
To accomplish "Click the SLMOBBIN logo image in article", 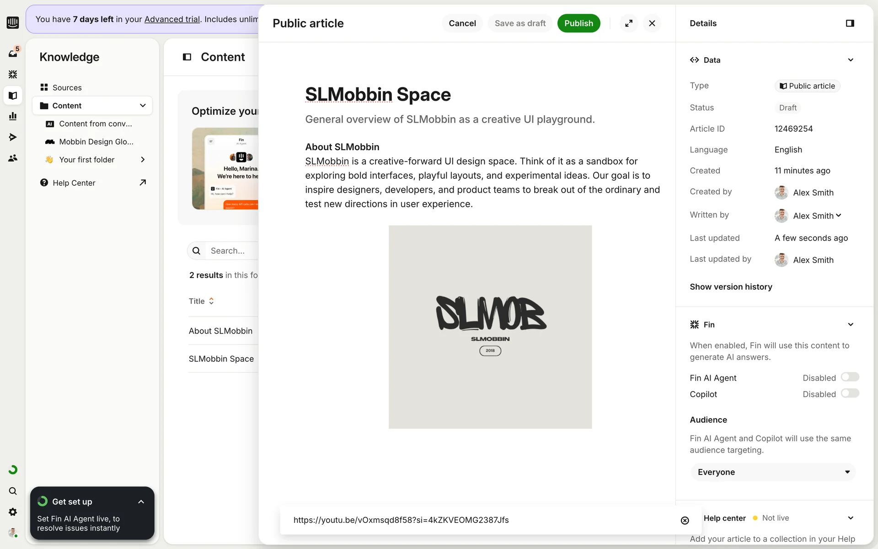I will point(490,327).
